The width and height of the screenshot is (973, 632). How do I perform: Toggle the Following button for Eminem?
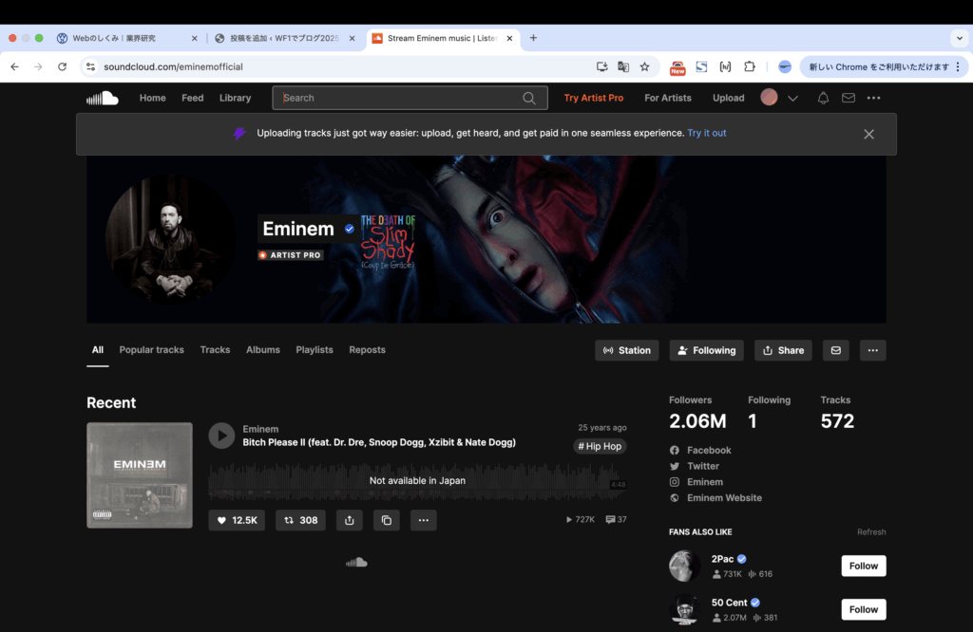point(707,350)
